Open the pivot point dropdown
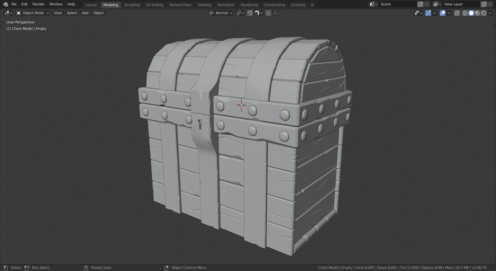Image resolution: width=496 pixels, height=271 pixels. (240, 13)
